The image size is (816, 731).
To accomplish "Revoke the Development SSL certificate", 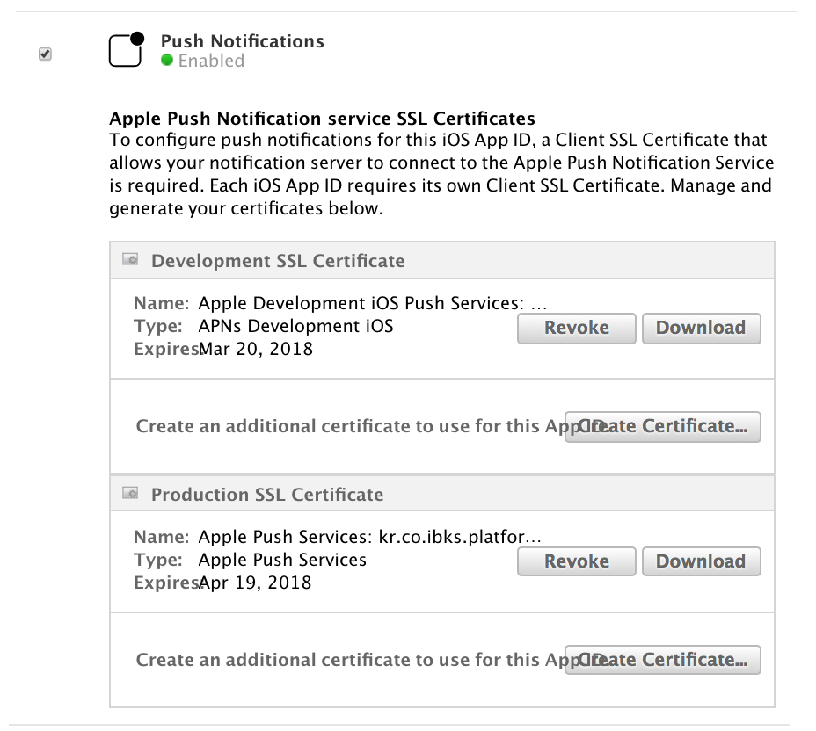I will [576, 328].
